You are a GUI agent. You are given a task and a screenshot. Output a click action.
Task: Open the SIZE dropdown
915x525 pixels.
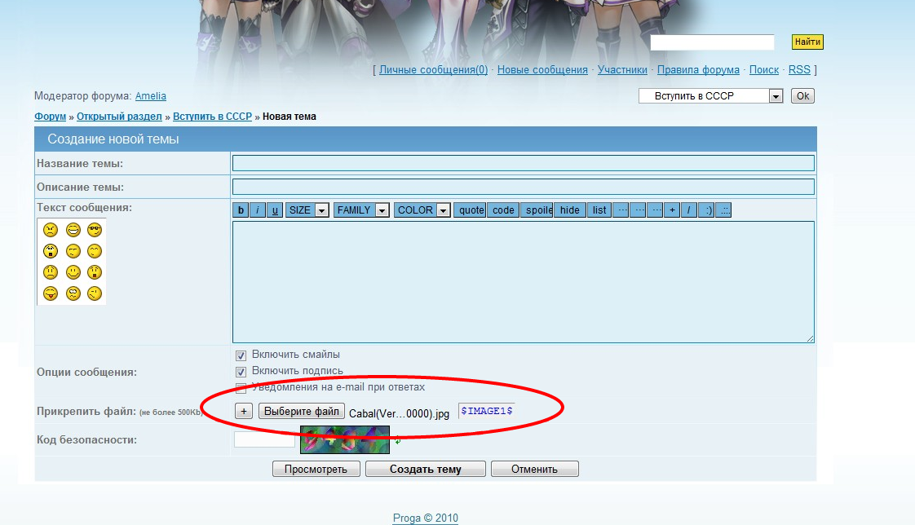pyautogui.click(x=307, y=210)
